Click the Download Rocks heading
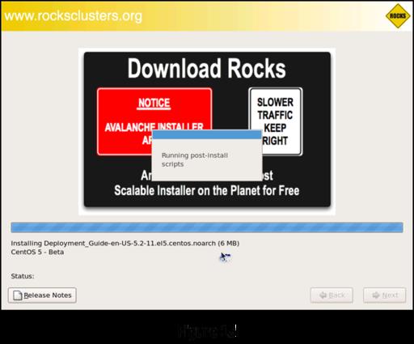The width and height of the screenshot is (414, 344). [x=206, y=69]
